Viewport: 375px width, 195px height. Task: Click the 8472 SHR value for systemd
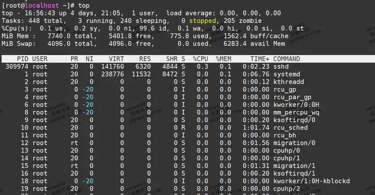point(170,74)
